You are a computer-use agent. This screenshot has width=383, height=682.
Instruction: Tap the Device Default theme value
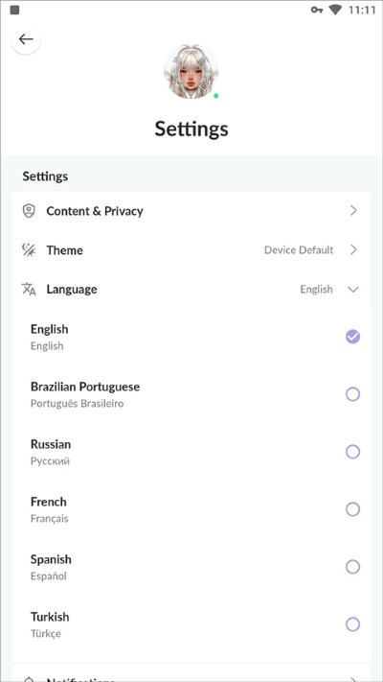[x=299, y=250]
